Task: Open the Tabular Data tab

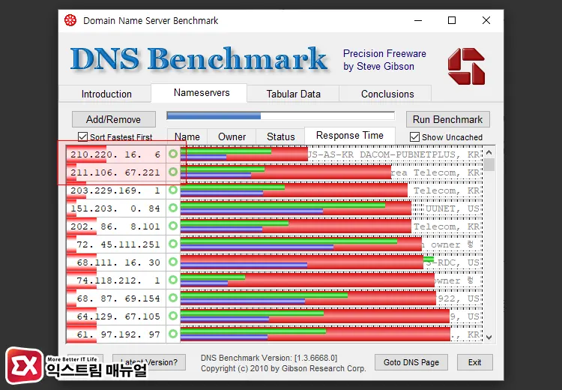Action: click(293, 94)
